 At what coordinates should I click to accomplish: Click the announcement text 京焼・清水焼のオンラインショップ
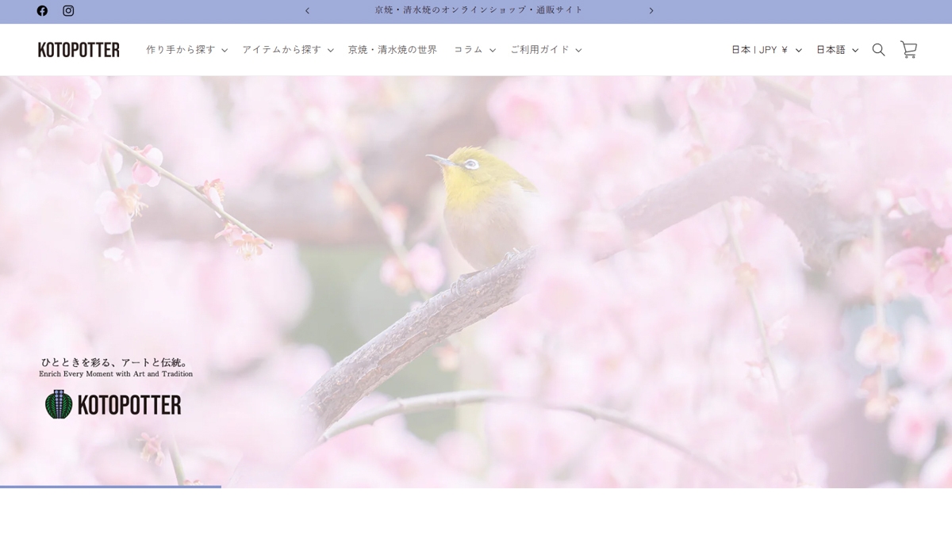[x=478, y=10]
